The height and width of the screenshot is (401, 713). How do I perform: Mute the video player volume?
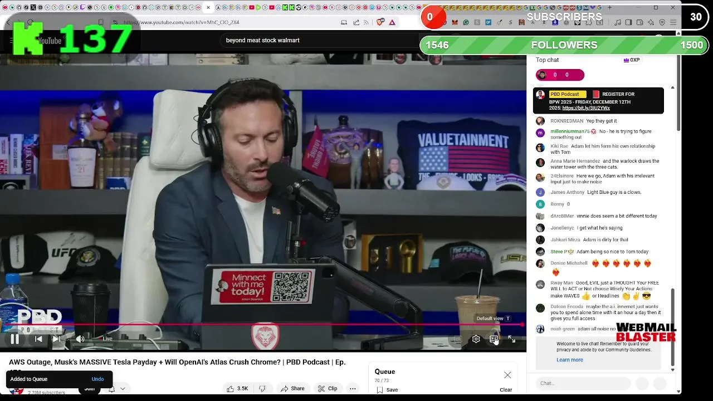point(80,339)
